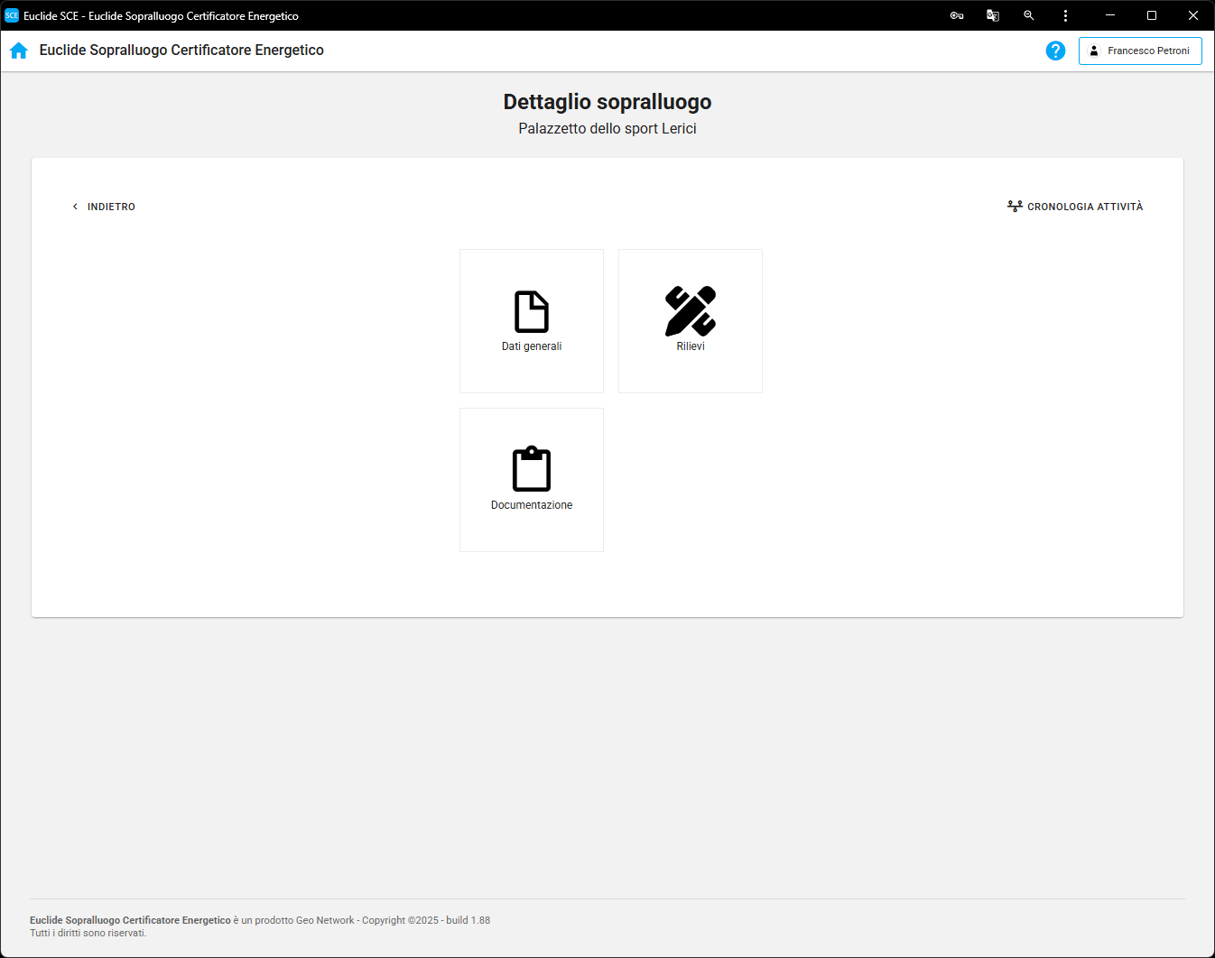Go back with the INDIETRO button
This screenshot has height=958, width=1215.
(x=104, y=207)
